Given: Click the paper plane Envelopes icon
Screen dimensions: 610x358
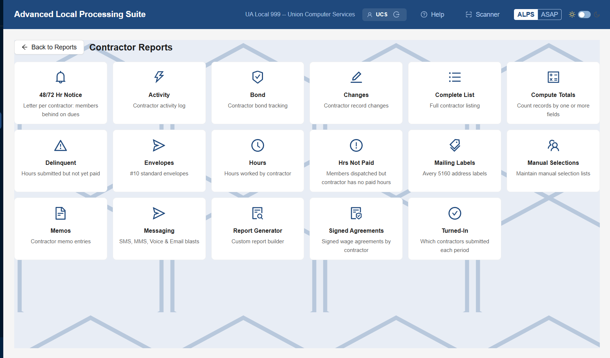Looking at the screenshot, I should (x=159, y=145).
